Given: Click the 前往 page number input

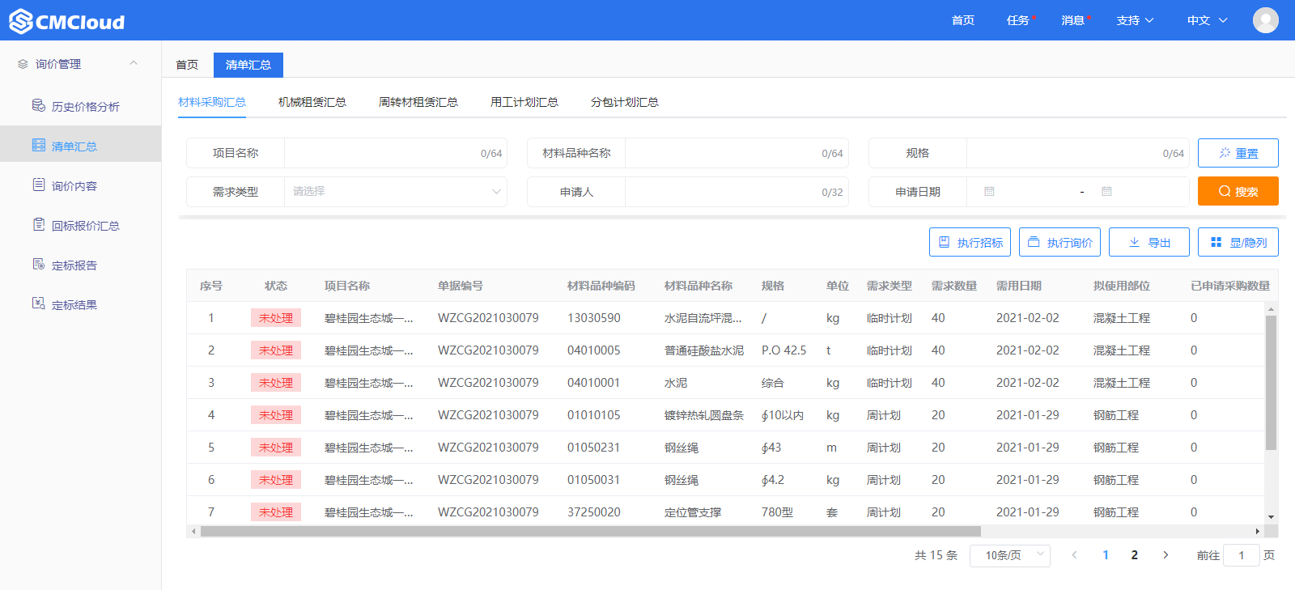Looking at the screenshot, I should pos(1242,555).
